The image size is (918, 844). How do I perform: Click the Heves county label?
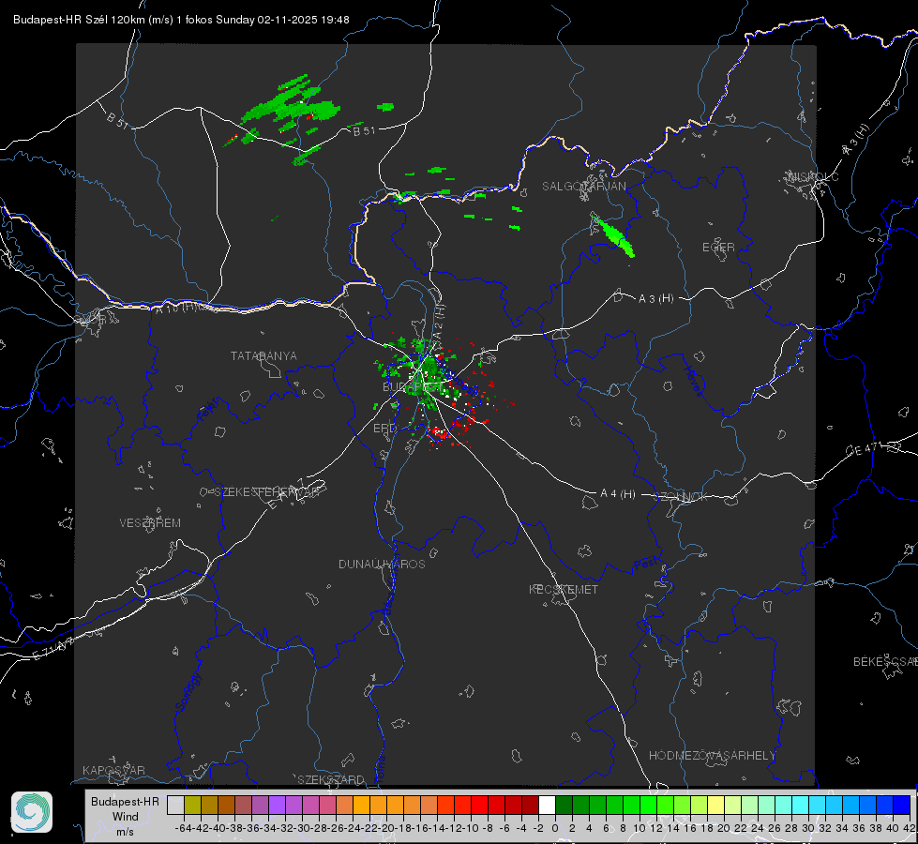(x=694, y=381)
